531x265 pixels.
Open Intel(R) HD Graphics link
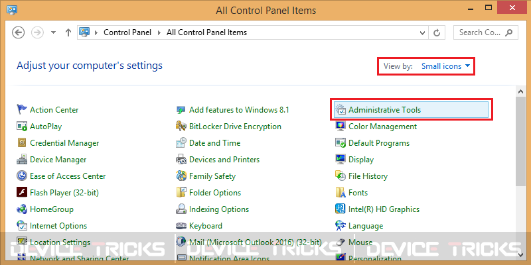pyautogui.click(x=384, y=209)
